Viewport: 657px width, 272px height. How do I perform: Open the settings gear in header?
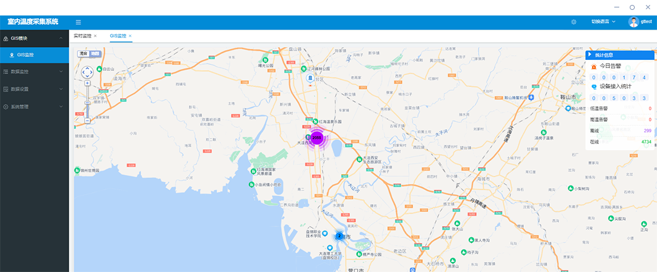point(573,22)
